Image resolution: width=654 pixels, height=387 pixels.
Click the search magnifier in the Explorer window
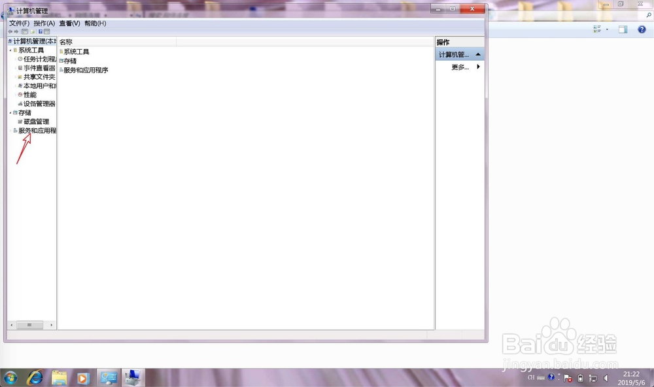coord(649,15)
